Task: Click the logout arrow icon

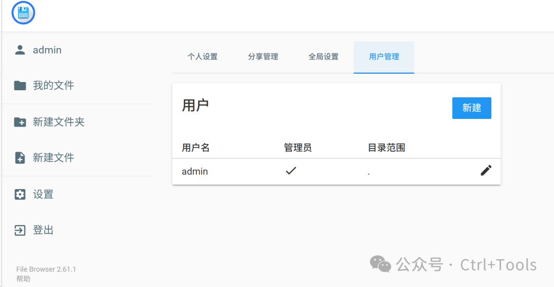Action: [x=20, y=230]
